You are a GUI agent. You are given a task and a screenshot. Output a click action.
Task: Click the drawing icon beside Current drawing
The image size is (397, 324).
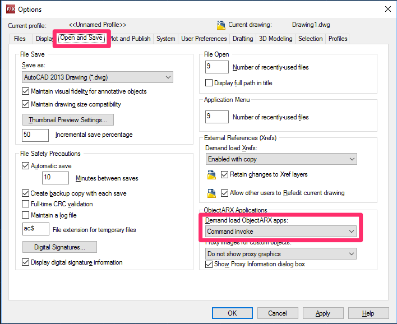pos(221,25)
